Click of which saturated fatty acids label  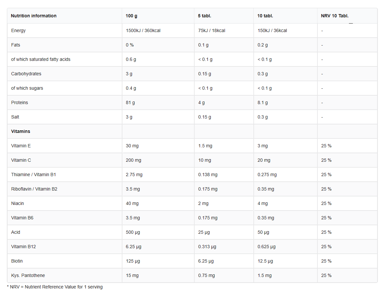tap(41, 59)
